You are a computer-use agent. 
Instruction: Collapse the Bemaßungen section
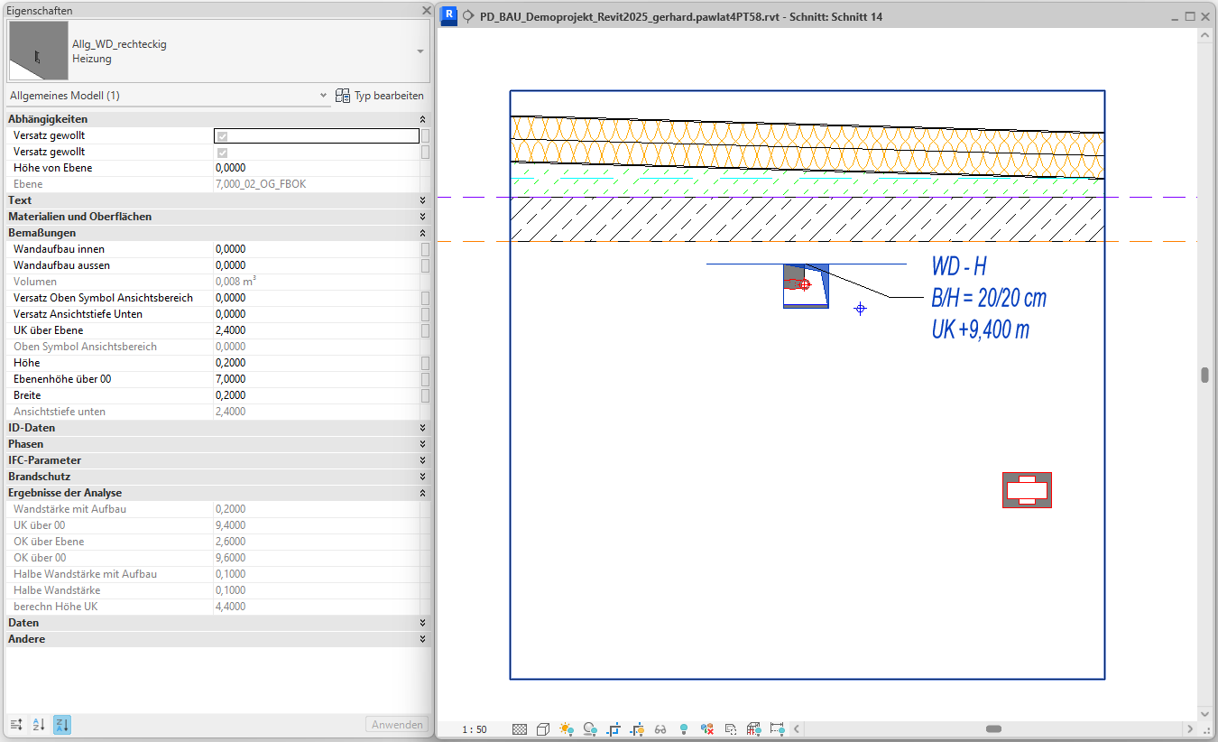point(420,233)
